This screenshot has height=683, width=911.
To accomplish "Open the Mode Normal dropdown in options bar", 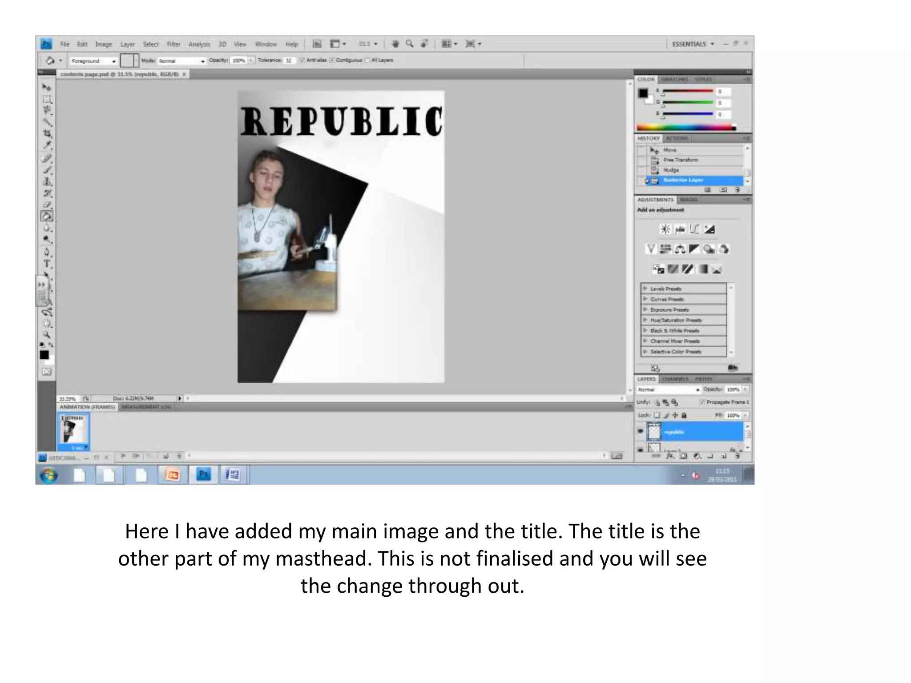I will [182, 61].
